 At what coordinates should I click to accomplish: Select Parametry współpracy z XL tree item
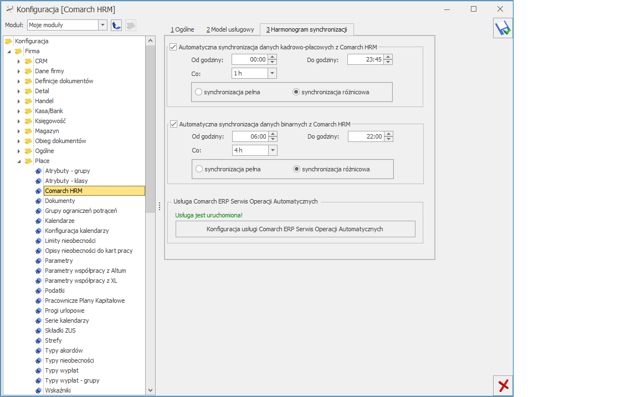(80, 281)
